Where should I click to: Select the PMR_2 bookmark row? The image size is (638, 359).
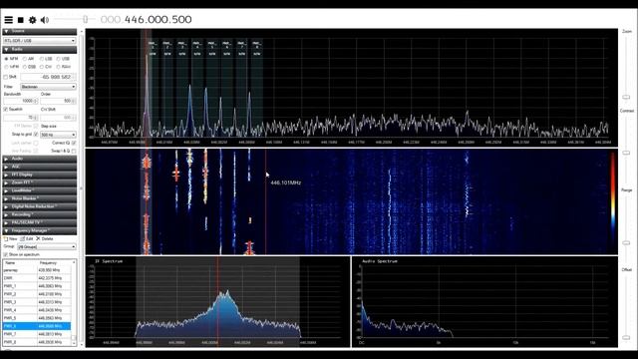pyautogui.click(x=37, y=294)
